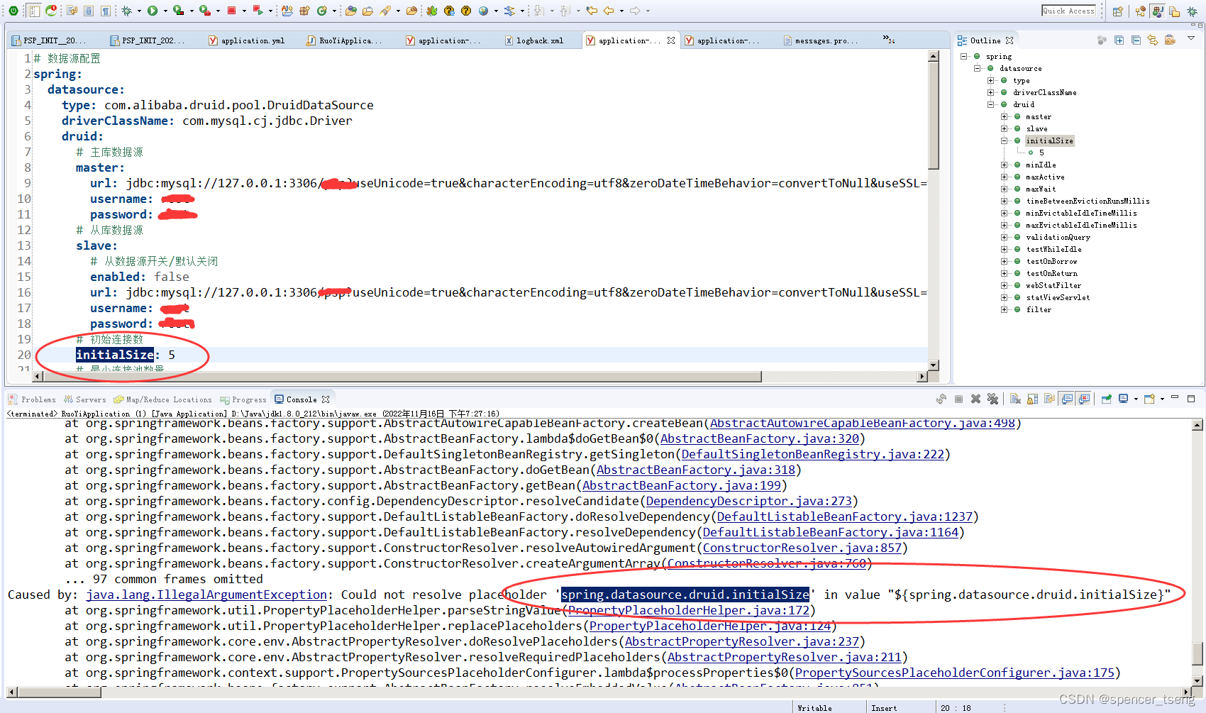Open DependencyDescriptor.java:273 stack trace link
This screenshot has width=1206, height=713.
point(748,501)
